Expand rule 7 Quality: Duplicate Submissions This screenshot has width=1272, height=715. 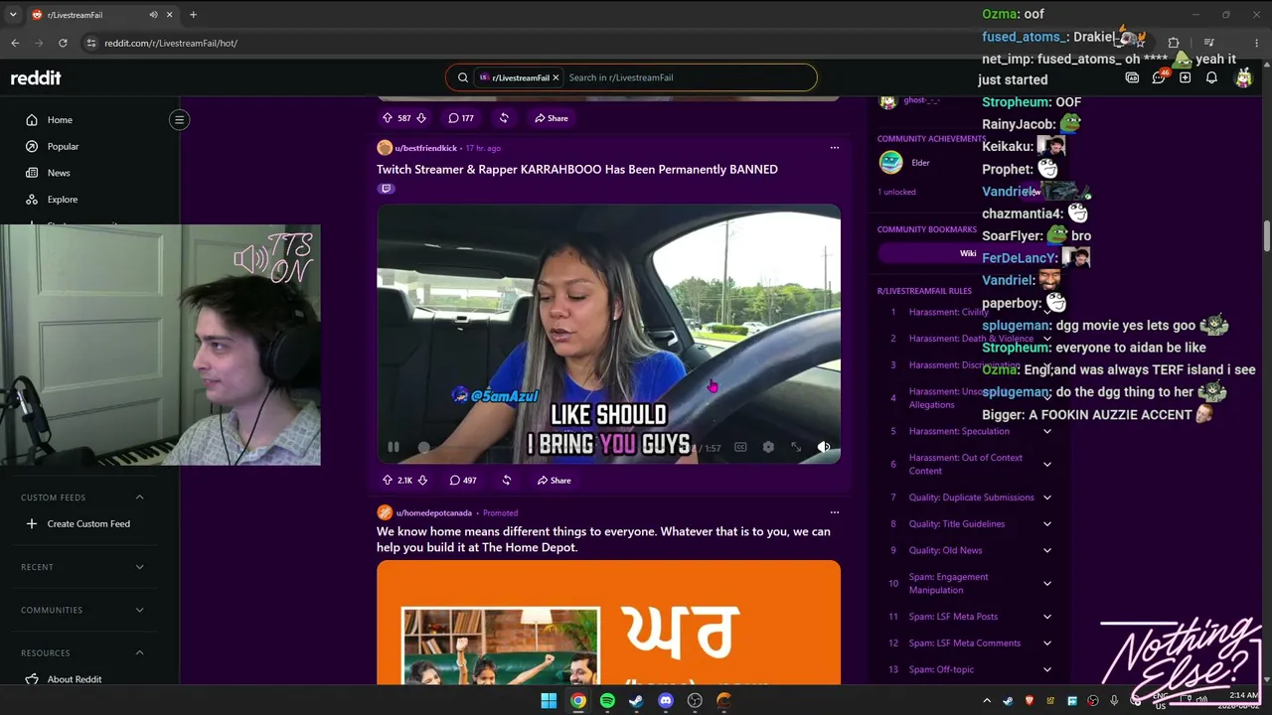click(1046, 498)
